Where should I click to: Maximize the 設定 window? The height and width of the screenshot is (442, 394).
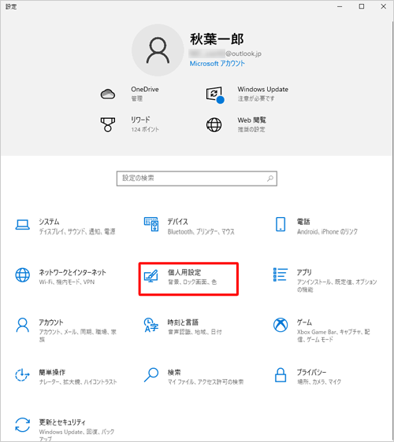click(362, 6)
